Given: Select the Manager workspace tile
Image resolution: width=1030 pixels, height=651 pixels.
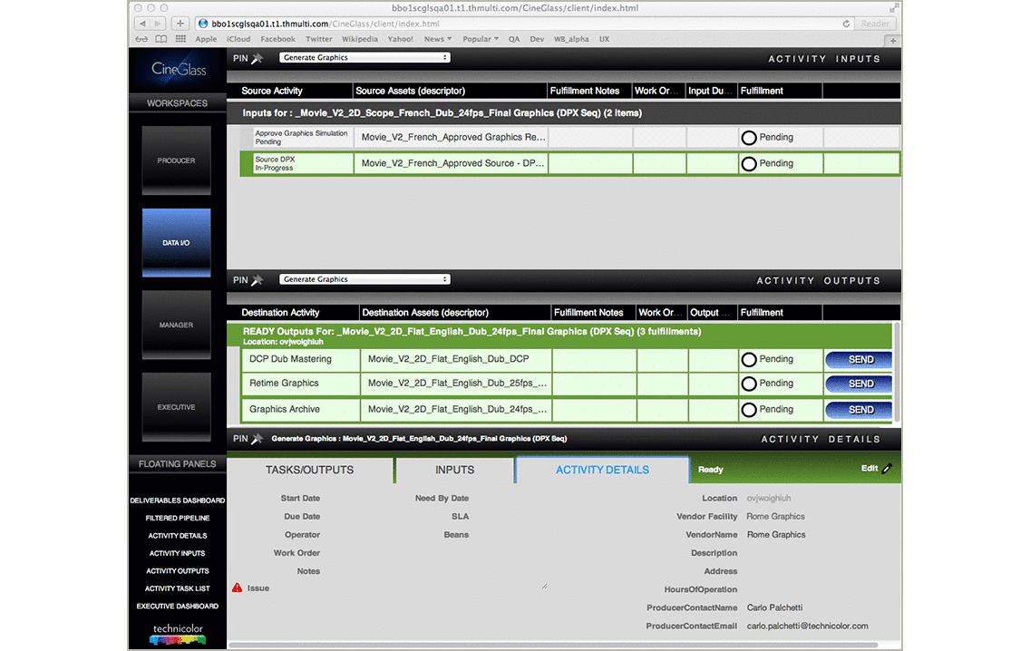Looking at the screenshot, I should pyautogui.click(x=176, y=325).
